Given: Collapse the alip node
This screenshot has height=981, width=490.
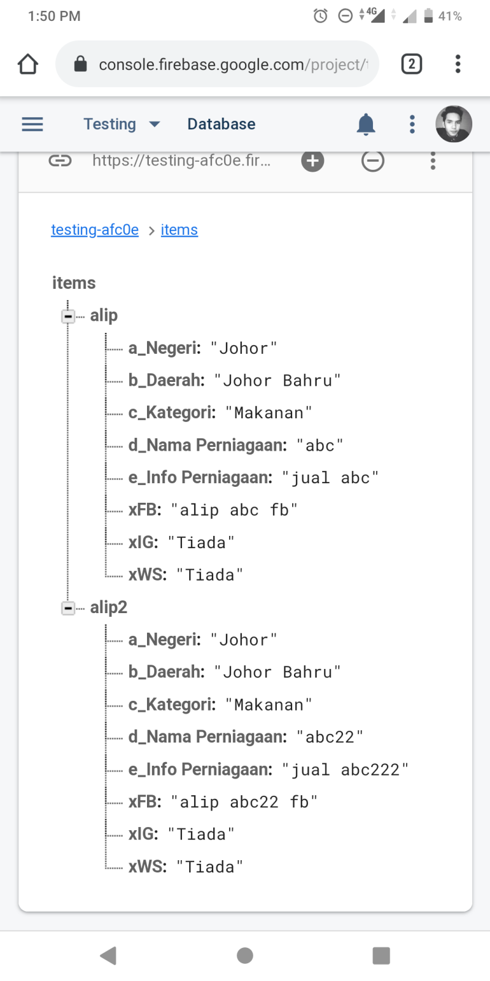Looking at the screenshot, I should tap(68, 316).
